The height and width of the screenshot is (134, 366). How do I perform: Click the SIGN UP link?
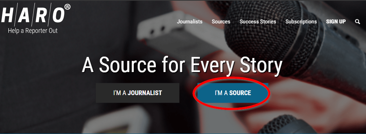[x=336, y=22]
